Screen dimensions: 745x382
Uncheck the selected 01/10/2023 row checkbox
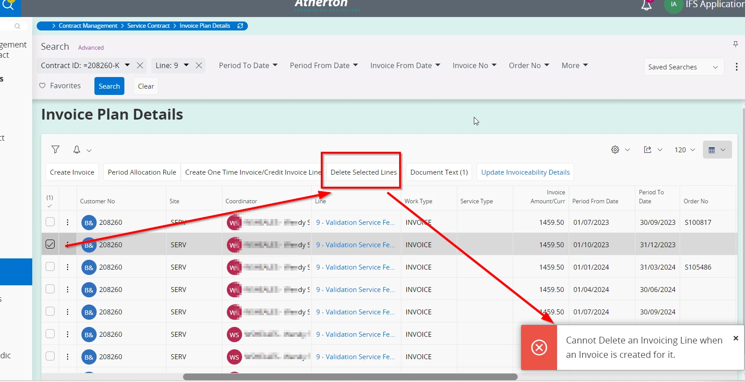(x=50, y=244)
